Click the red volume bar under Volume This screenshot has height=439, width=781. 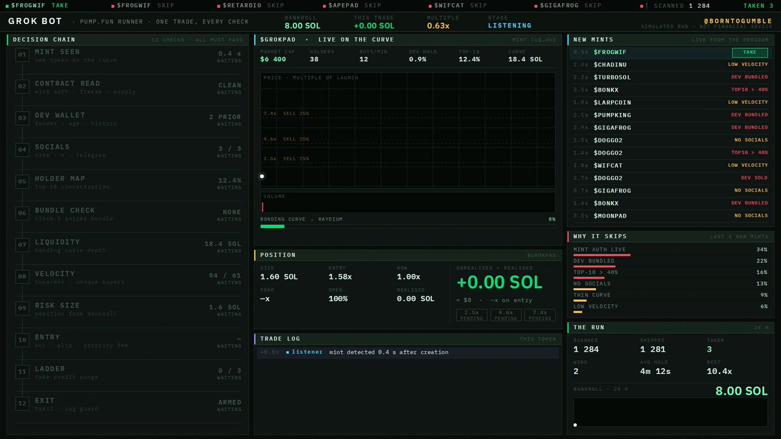point(262,207)
